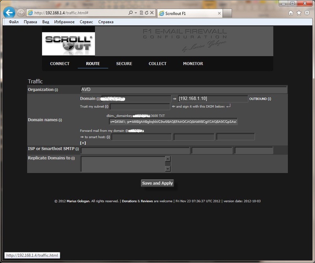
Task: Maximize the browser window
Action: [293, 4]
